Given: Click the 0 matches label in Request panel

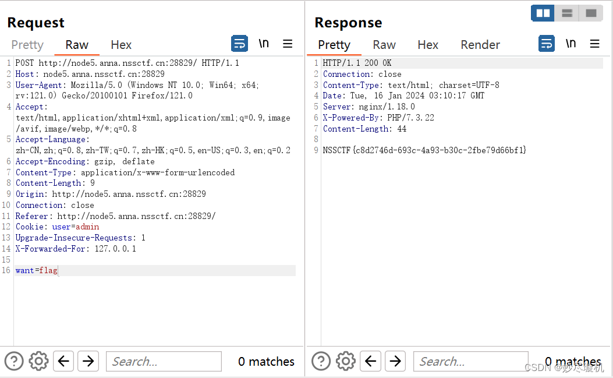Looking at the screenshot, I should [x=266, y=361].
